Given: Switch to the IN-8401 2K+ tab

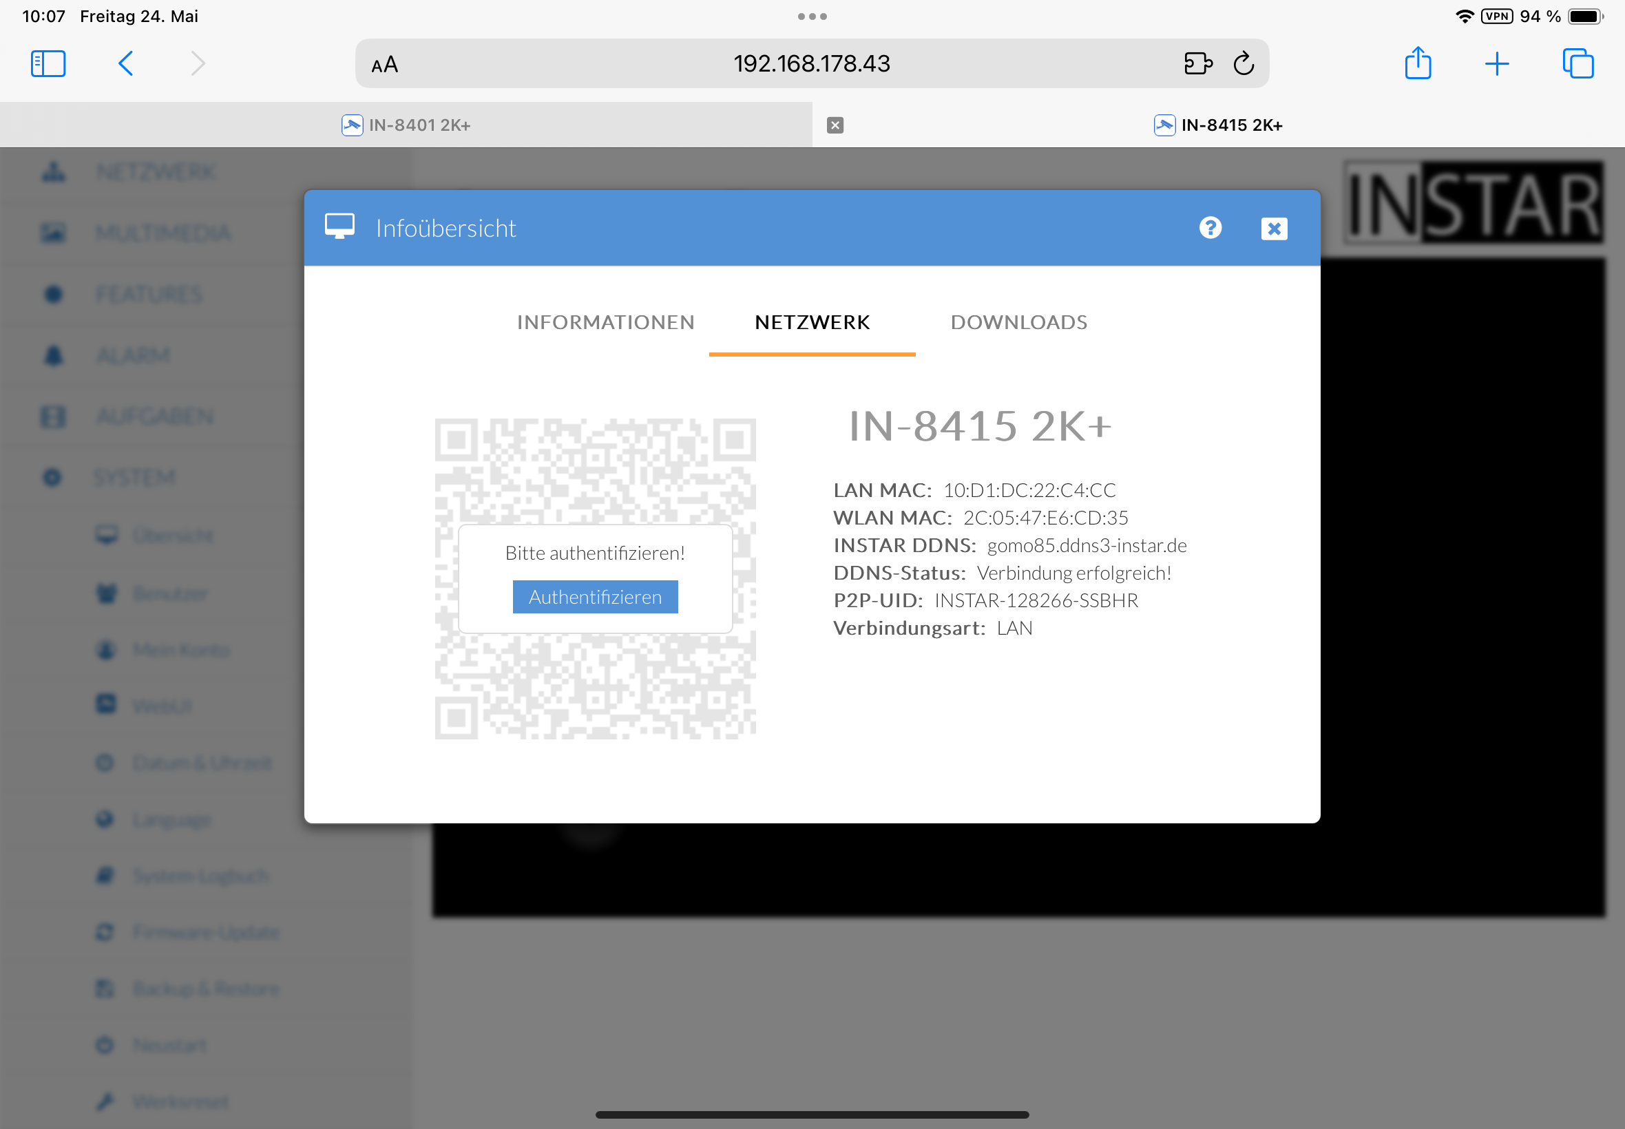Looking at the screenshot, I should (x=406, y=125).
